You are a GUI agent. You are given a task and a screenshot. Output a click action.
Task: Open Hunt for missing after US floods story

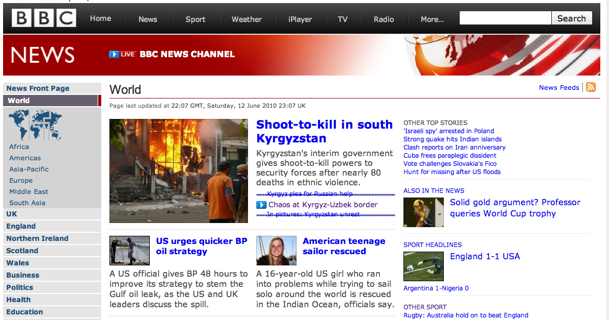tap(452, 172)
